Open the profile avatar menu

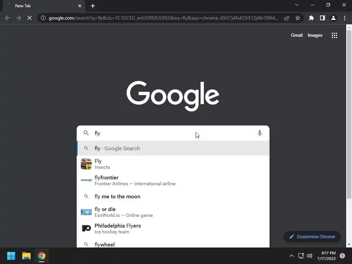(333, 18)
